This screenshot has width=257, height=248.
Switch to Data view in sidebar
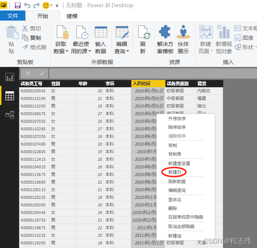pyautogui.click(x=10, y=96)
